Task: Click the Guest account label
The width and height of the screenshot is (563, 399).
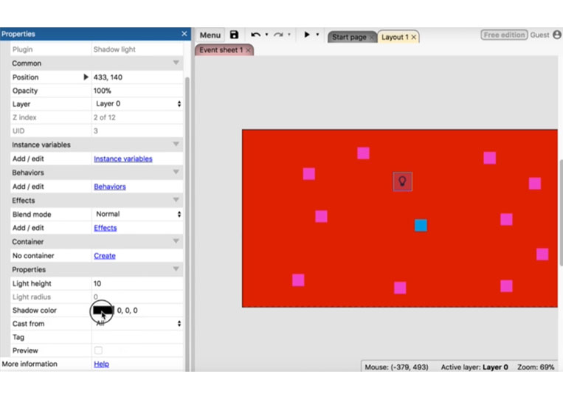Action: pyautogui.click(x=539, y=35)
